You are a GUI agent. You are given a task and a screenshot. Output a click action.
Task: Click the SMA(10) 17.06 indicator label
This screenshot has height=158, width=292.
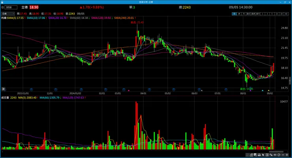(x=36, y=18)
